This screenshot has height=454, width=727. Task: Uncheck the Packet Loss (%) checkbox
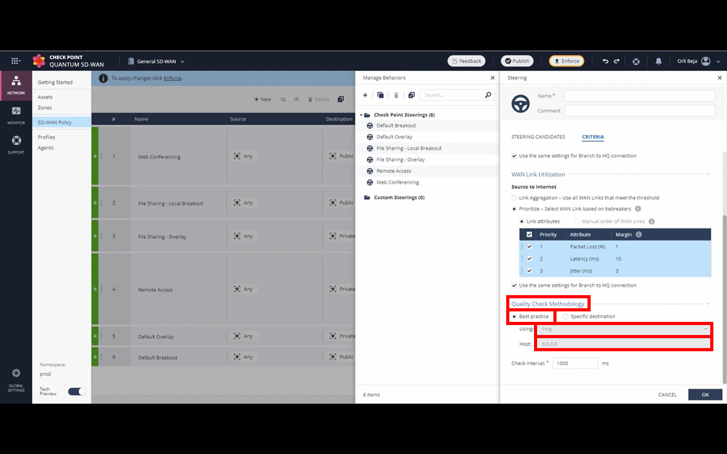click(x=529, y=246)
